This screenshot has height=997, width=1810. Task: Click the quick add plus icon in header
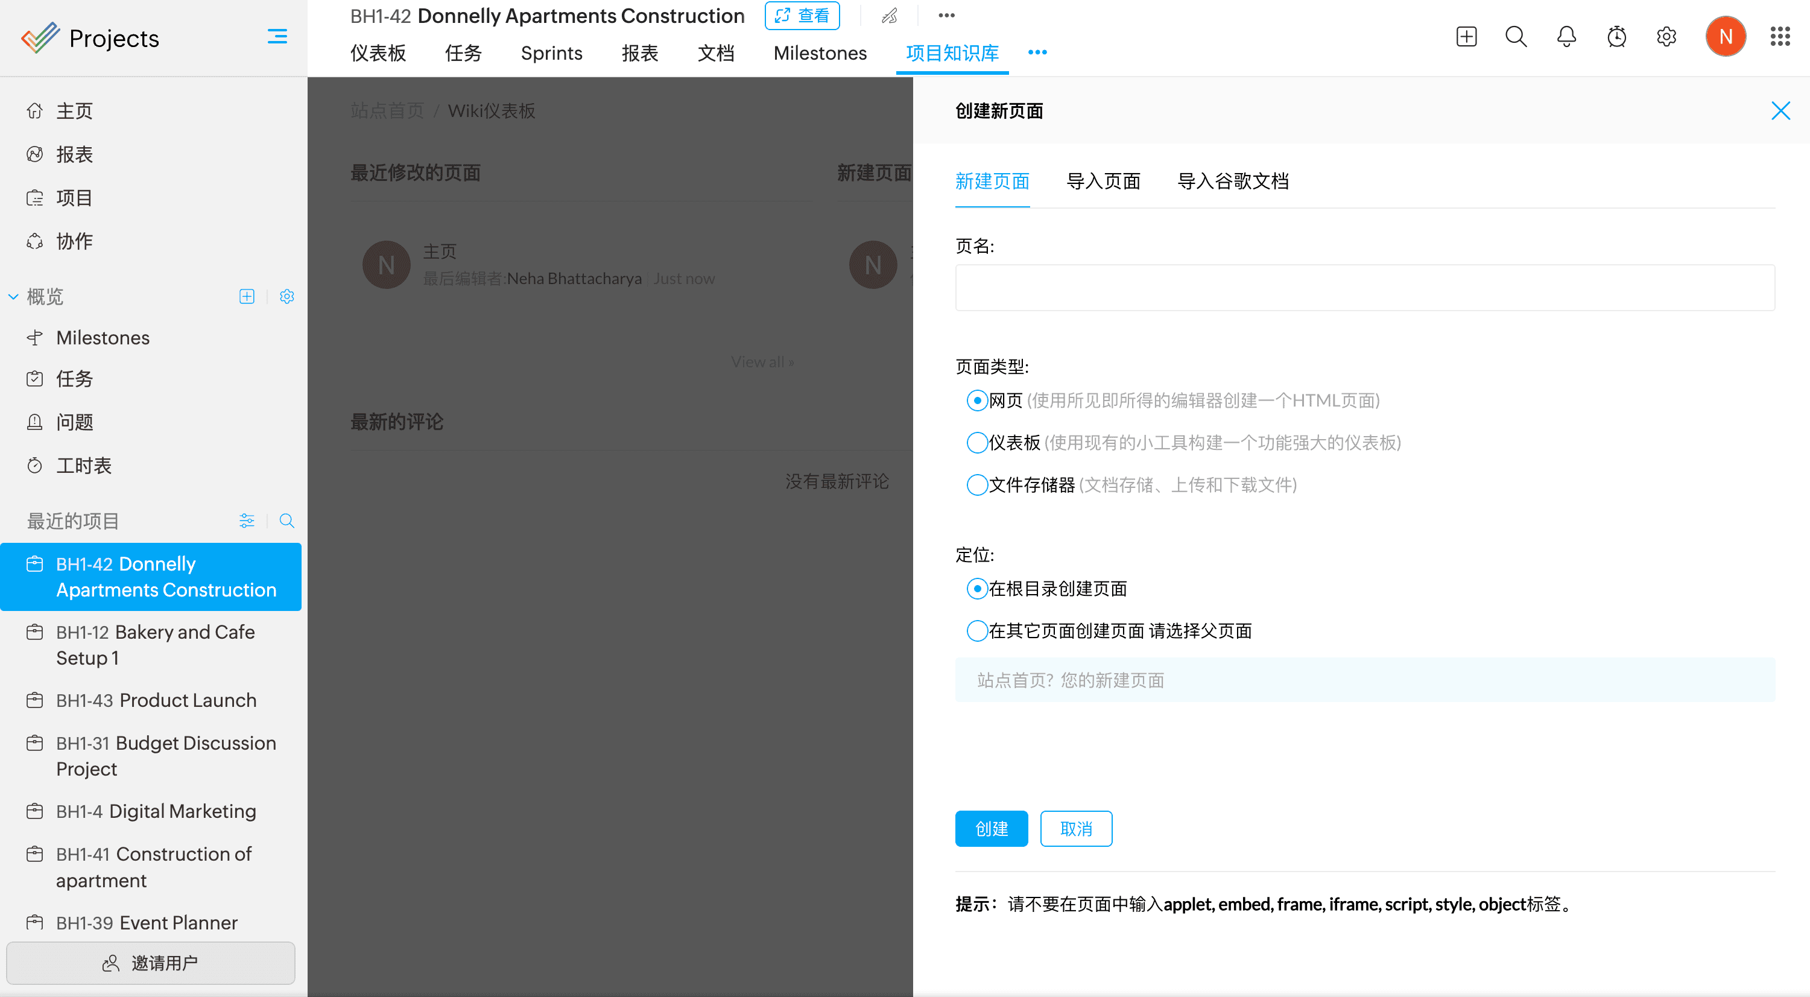(1466, 37)
